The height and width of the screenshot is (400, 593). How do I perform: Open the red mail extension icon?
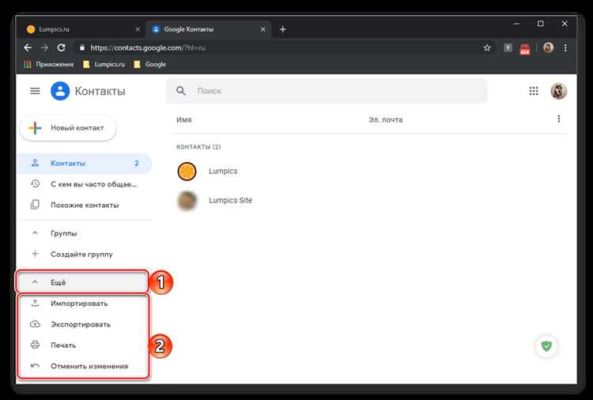[x=524, y=49]
